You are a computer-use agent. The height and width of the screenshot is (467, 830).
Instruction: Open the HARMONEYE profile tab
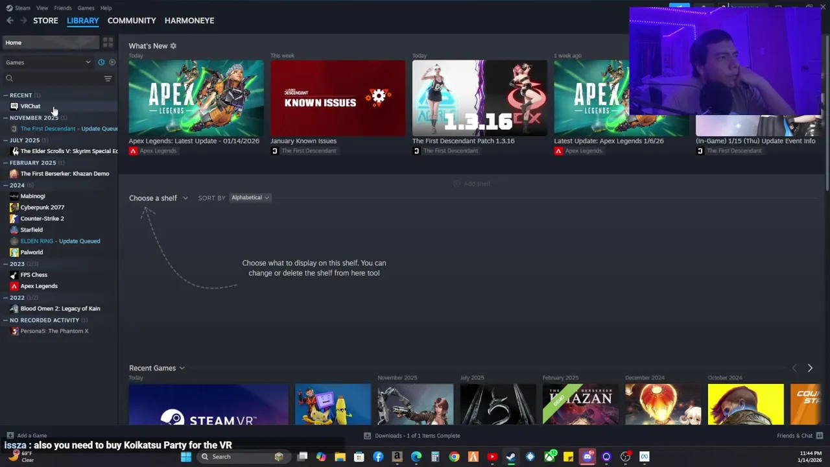coord(189,21)
